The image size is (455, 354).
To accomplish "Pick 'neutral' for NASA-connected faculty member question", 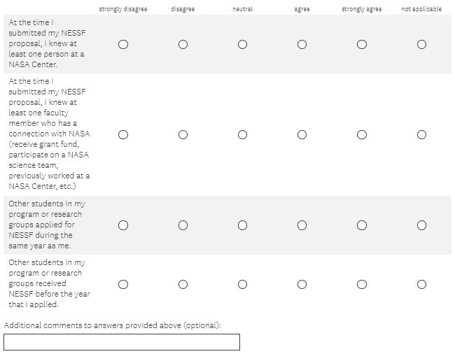I will (242, 134).
